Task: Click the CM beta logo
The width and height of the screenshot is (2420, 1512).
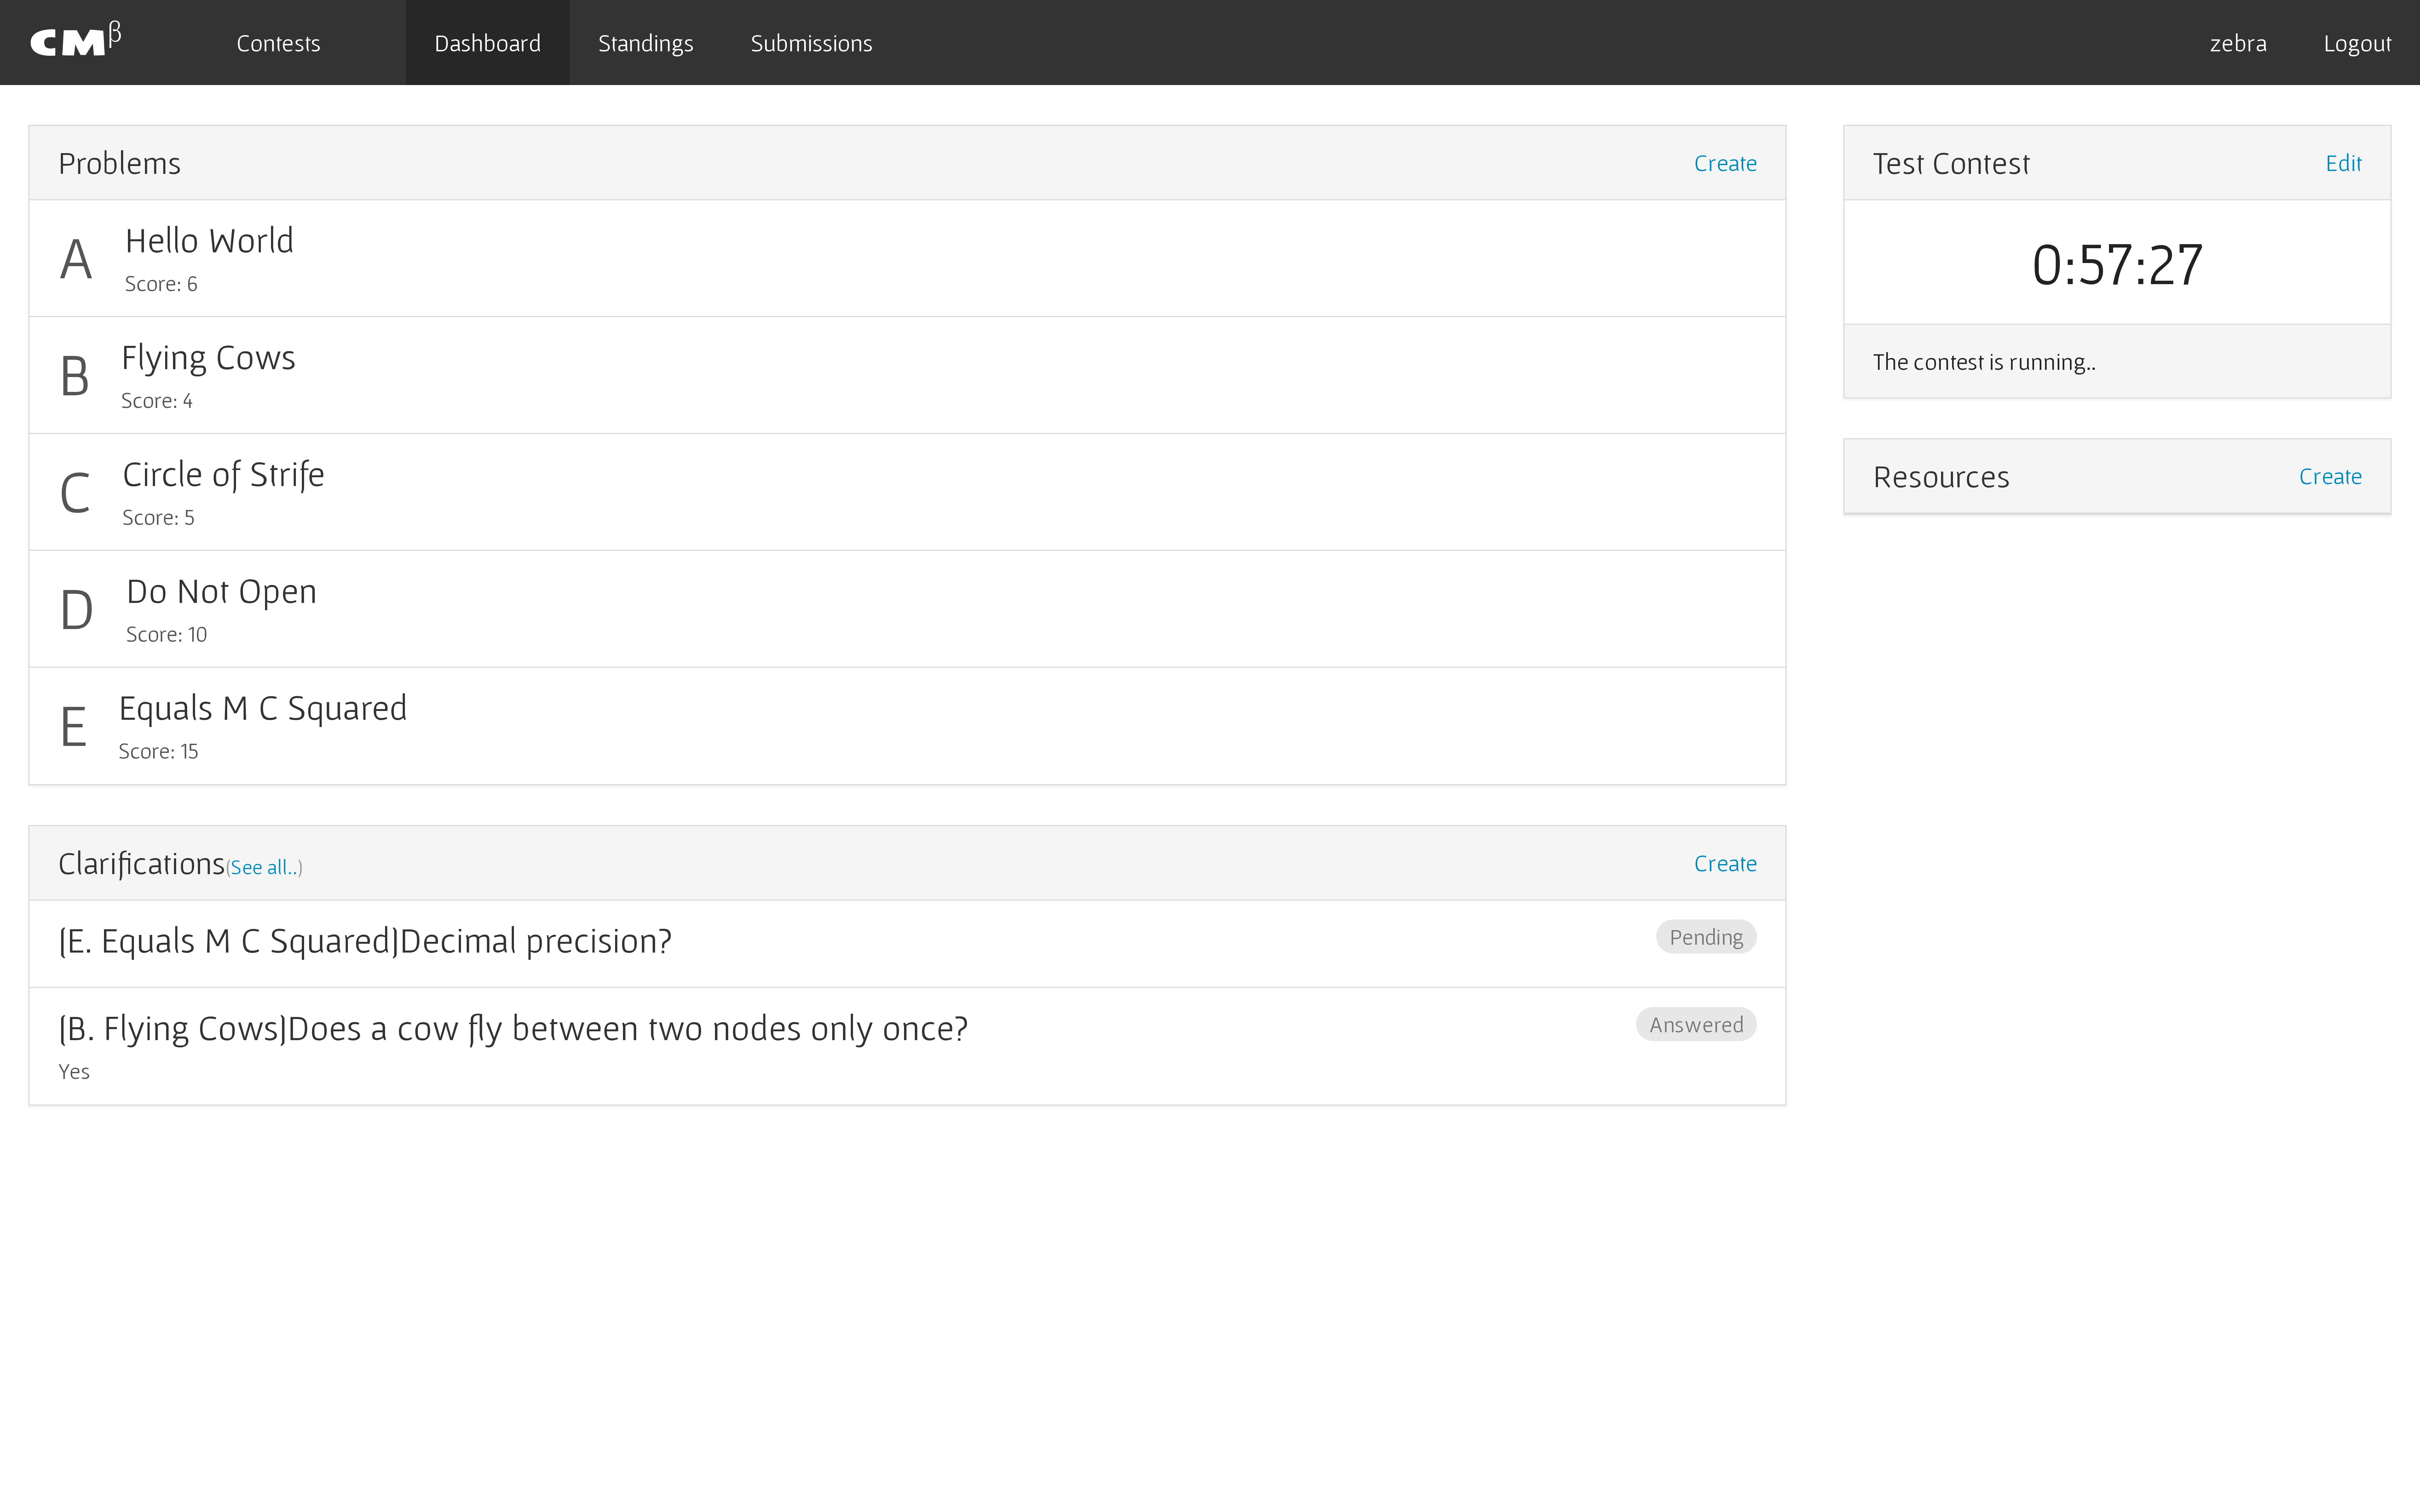Action: tap(75, 42)
